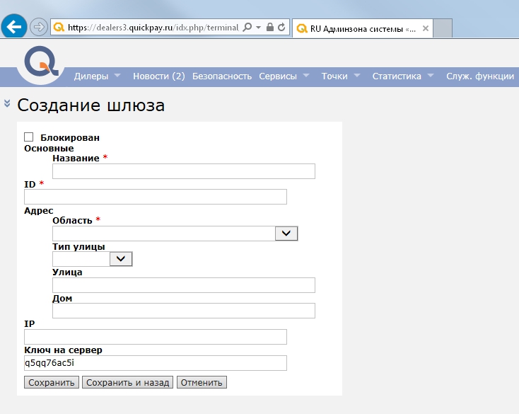Click the Ключ на сервер field
Screen dimensions: 519x414
(x=155, y=363)
